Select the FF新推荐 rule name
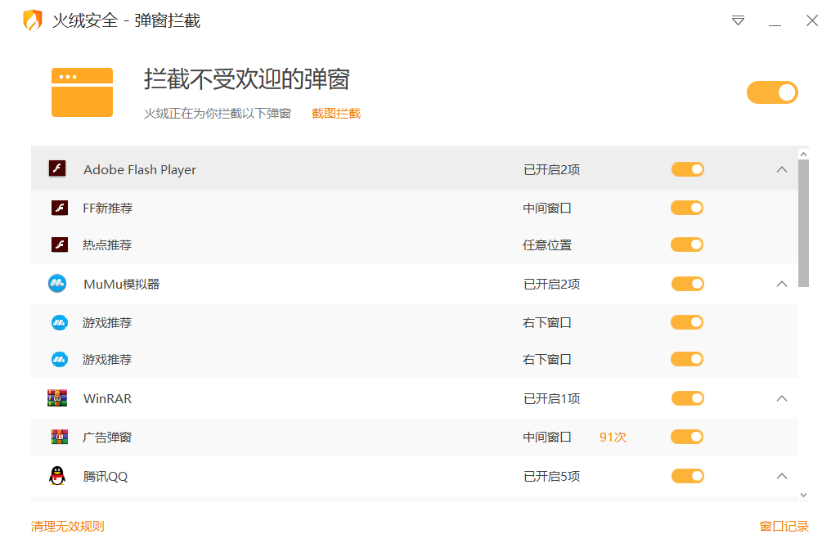The height and width of the screenshot is (552, 840). tap(108, 208)
